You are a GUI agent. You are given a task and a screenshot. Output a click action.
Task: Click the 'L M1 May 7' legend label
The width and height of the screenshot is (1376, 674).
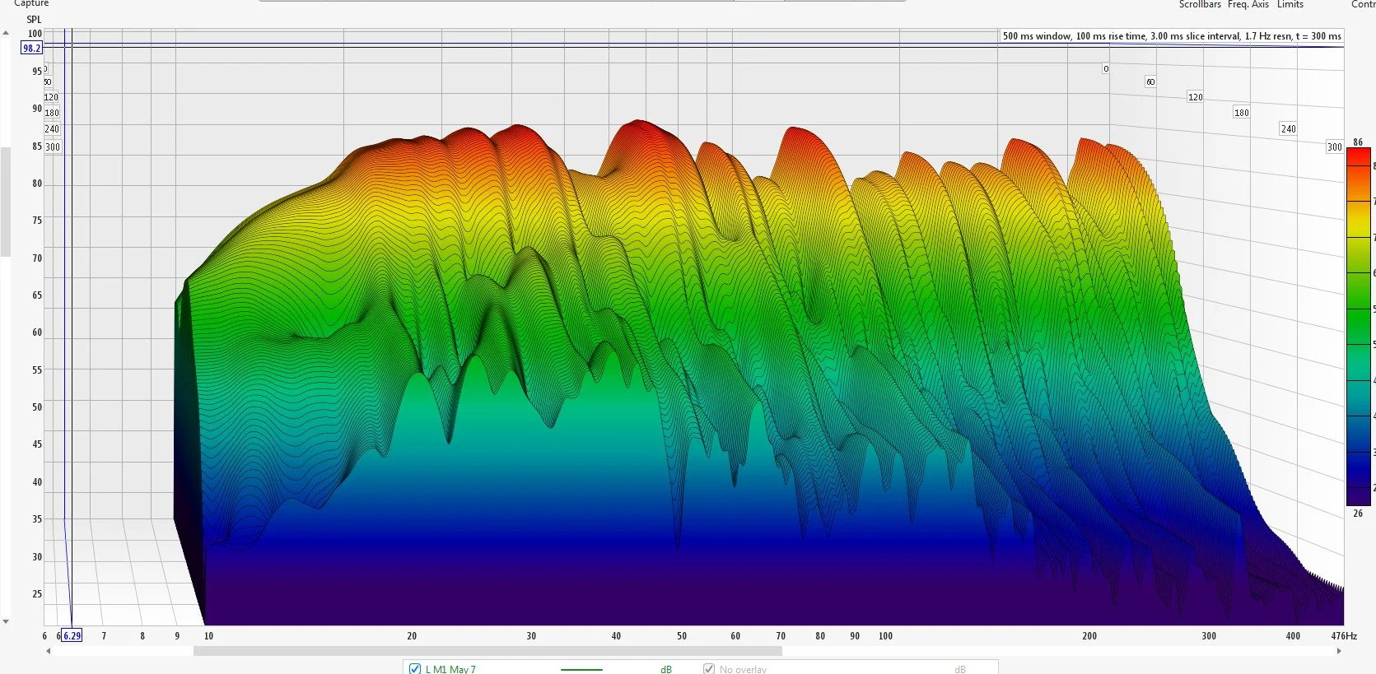click(450, 669)
